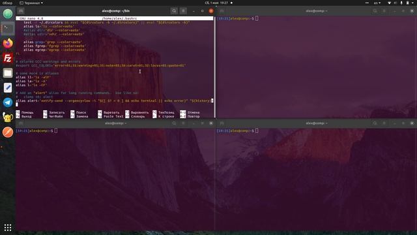Click the volume icon in top bar

click(x=395, y=3)
